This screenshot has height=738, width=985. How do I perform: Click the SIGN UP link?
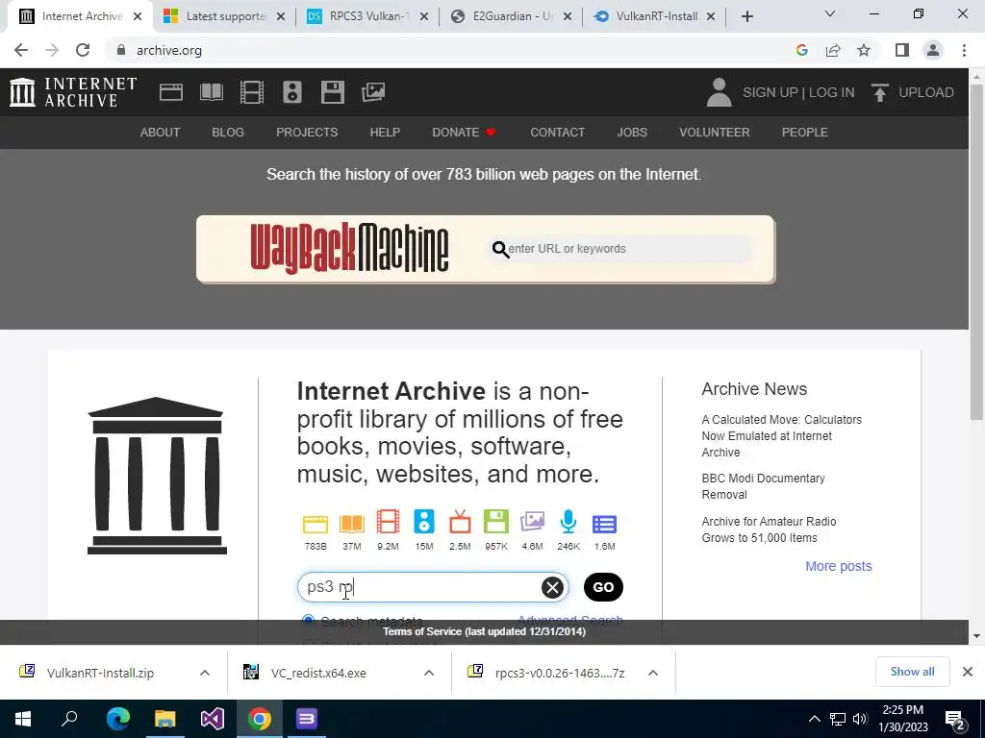point(770,92)
